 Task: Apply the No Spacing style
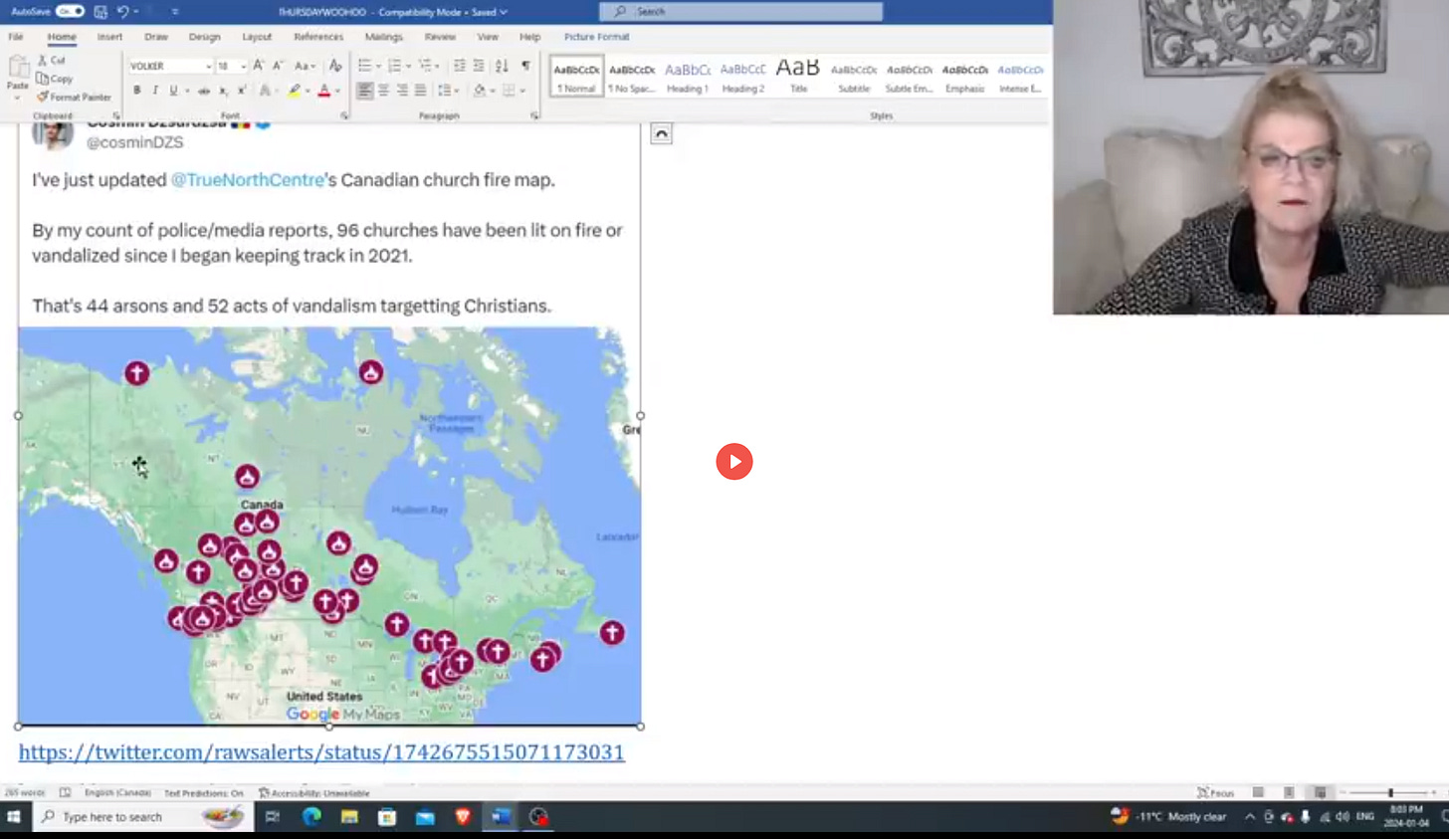pos(632,77)
